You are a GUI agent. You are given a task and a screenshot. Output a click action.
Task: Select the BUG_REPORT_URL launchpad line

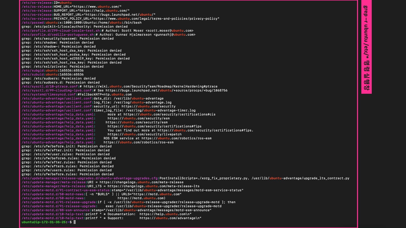point(89,15)
